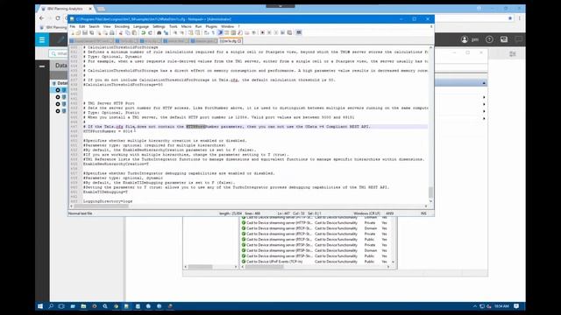Open the Search menu in Notepad++
The image size is (561, 315).
click(x=94, y=26)
